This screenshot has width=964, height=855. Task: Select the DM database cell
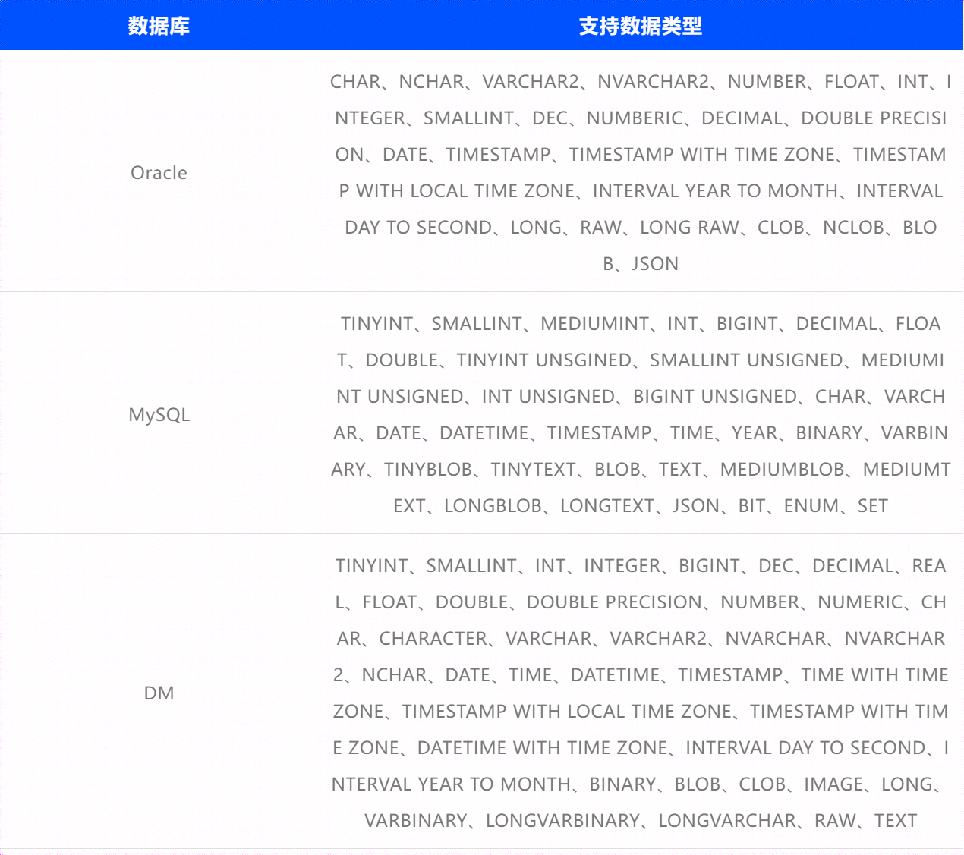(x=159, y=693)
